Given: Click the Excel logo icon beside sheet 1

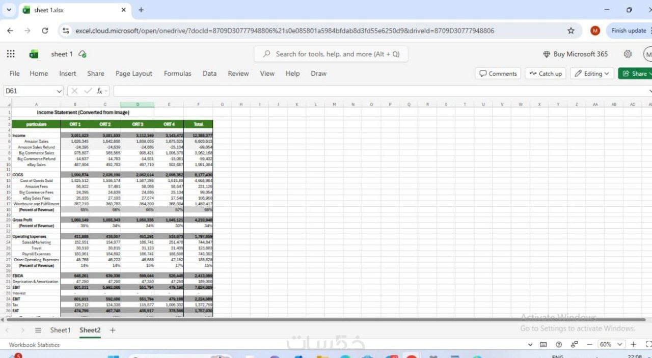Looking at the screenshot, I should point(34,54).
